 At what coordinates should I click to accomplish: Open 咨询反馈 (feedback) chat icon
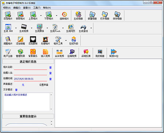tap(86, 53)
